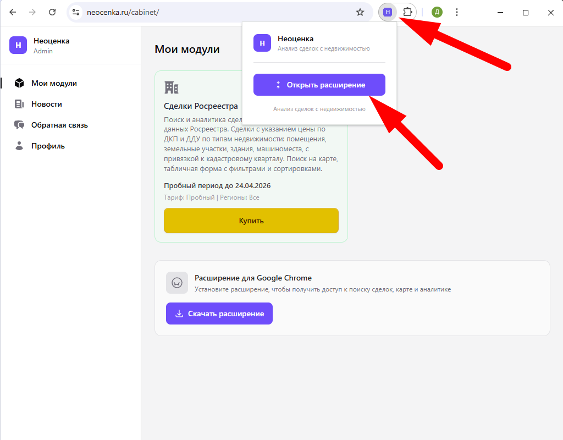The width and height of the screenshot is (563, 440).
Task: Open Chrome three-dot menu
Action: (457, 12)
